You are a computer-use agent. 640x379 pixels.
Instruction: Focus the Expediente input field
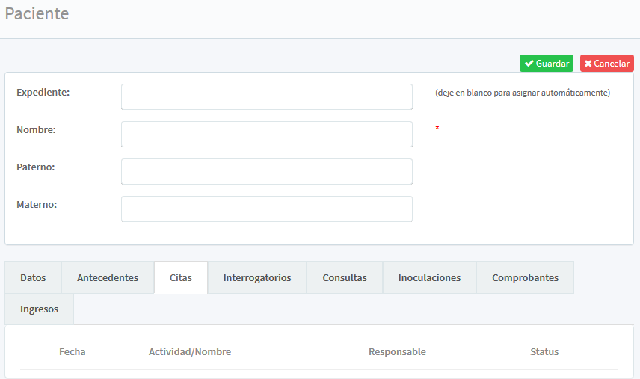pyautogui.click(x=266, y=96)
